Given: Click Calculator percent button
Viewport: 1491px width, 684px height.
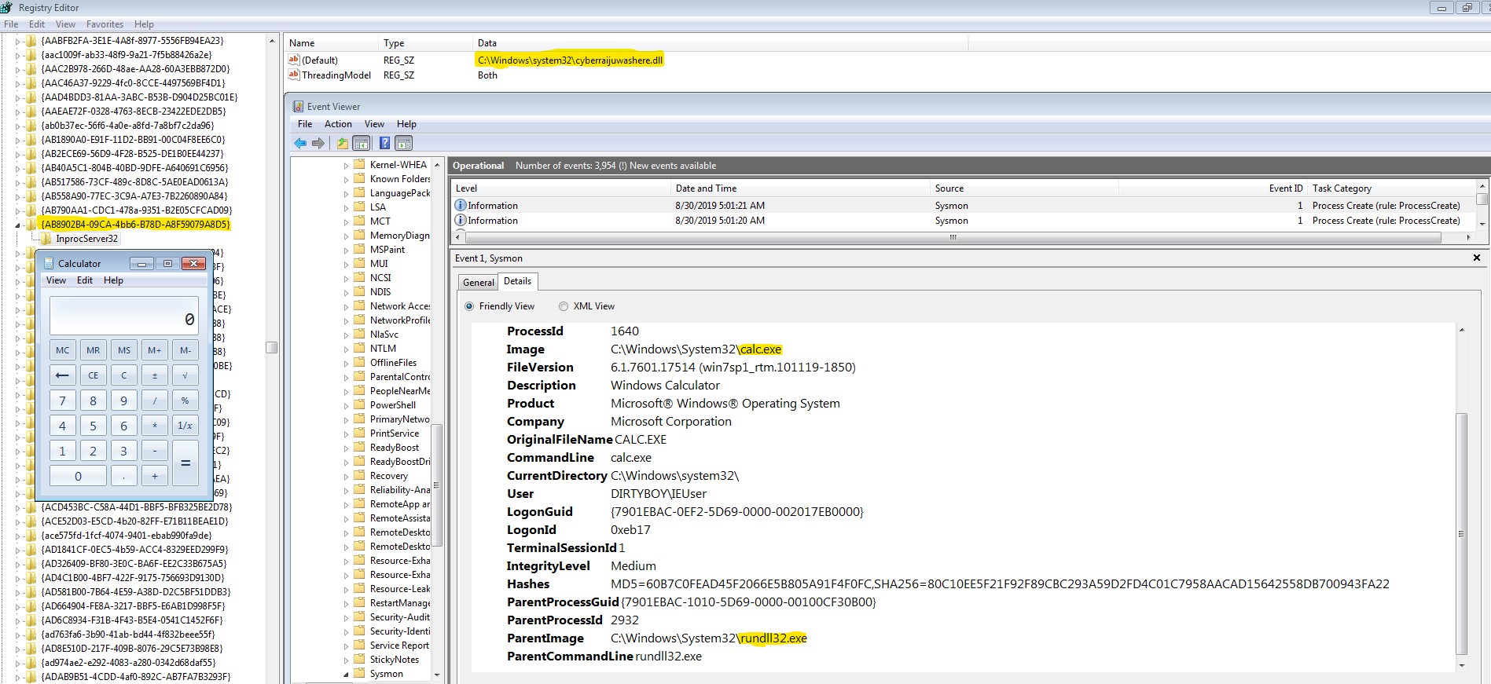Looking at the screenshot, I should [185, 401].
